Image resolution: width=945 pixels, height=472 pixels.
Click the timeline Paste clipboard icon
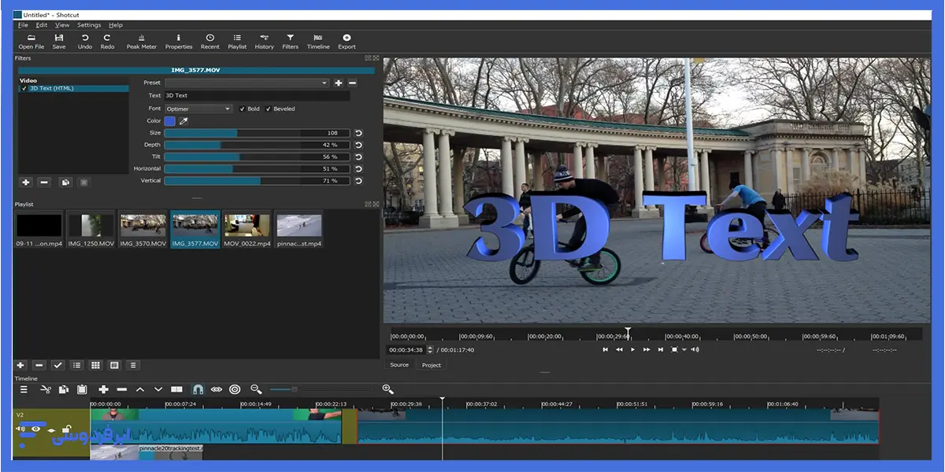click(x=81, y=389)
